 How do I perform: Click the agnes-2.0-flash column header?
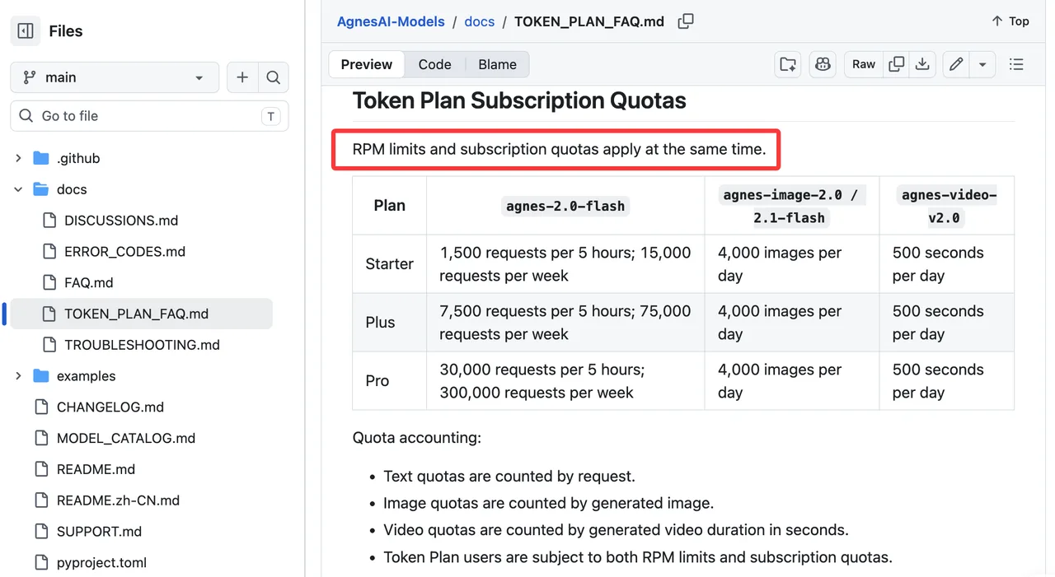565,206
